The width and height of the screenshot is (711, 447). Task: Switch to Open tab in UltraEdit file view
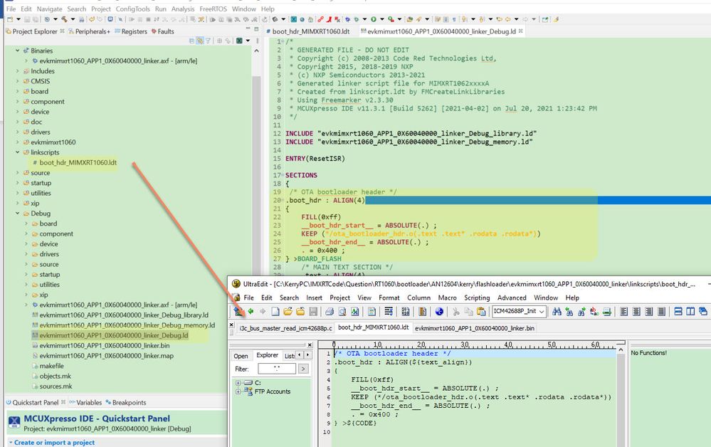pyautogui.click(x=241, y=356)
